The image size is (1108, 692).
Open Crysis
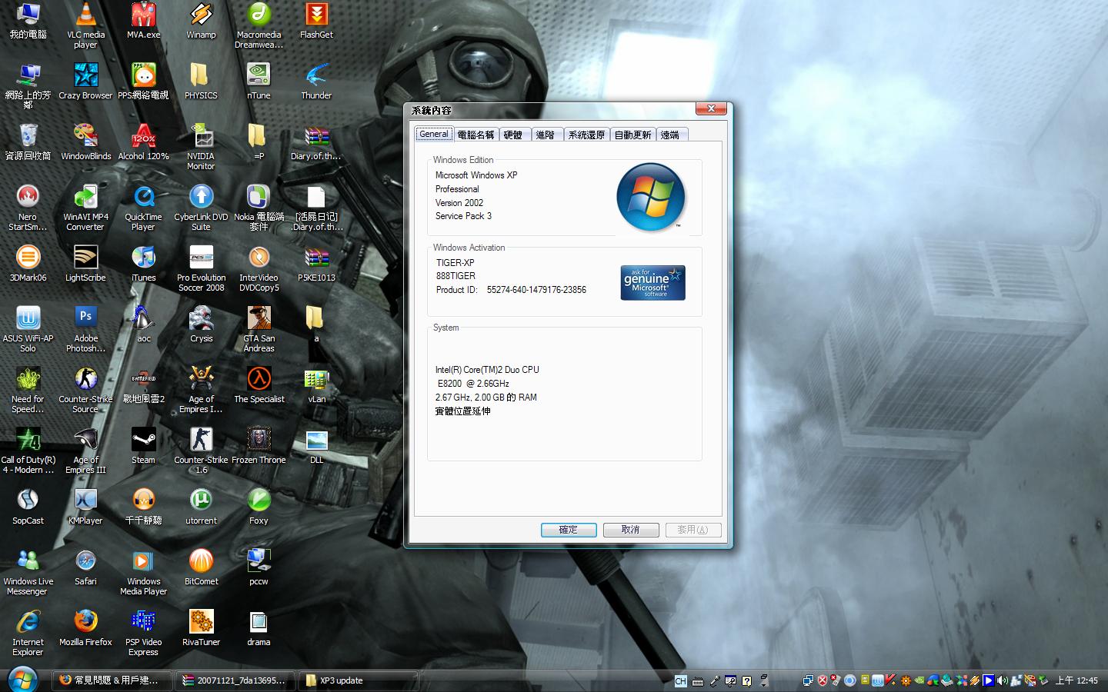point(201,319)
